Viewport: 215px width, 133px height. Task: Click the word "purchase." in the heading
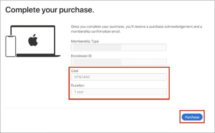click(77, 10)
